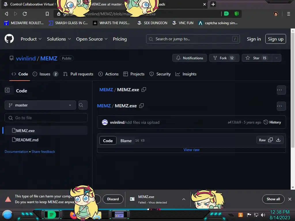Reload the page
This screenshot has width=295, height=221.
pos(25,14)
